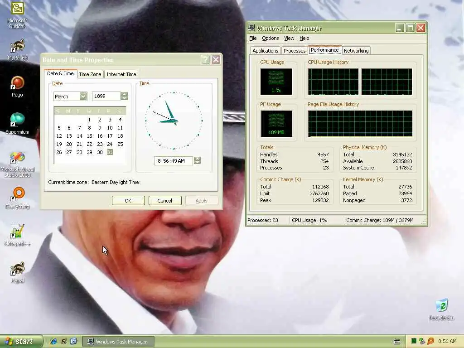Screen dimensions: 464x348
Task: Maximize the Windows Task Manager window
Action: [410, 28]
